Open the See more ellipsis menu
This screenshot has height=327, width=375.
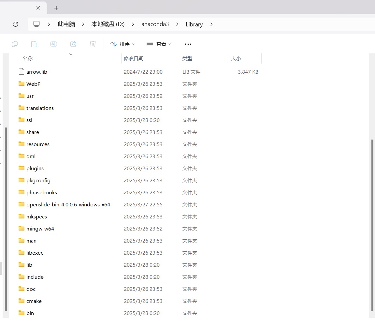click(x=188, y=44)
